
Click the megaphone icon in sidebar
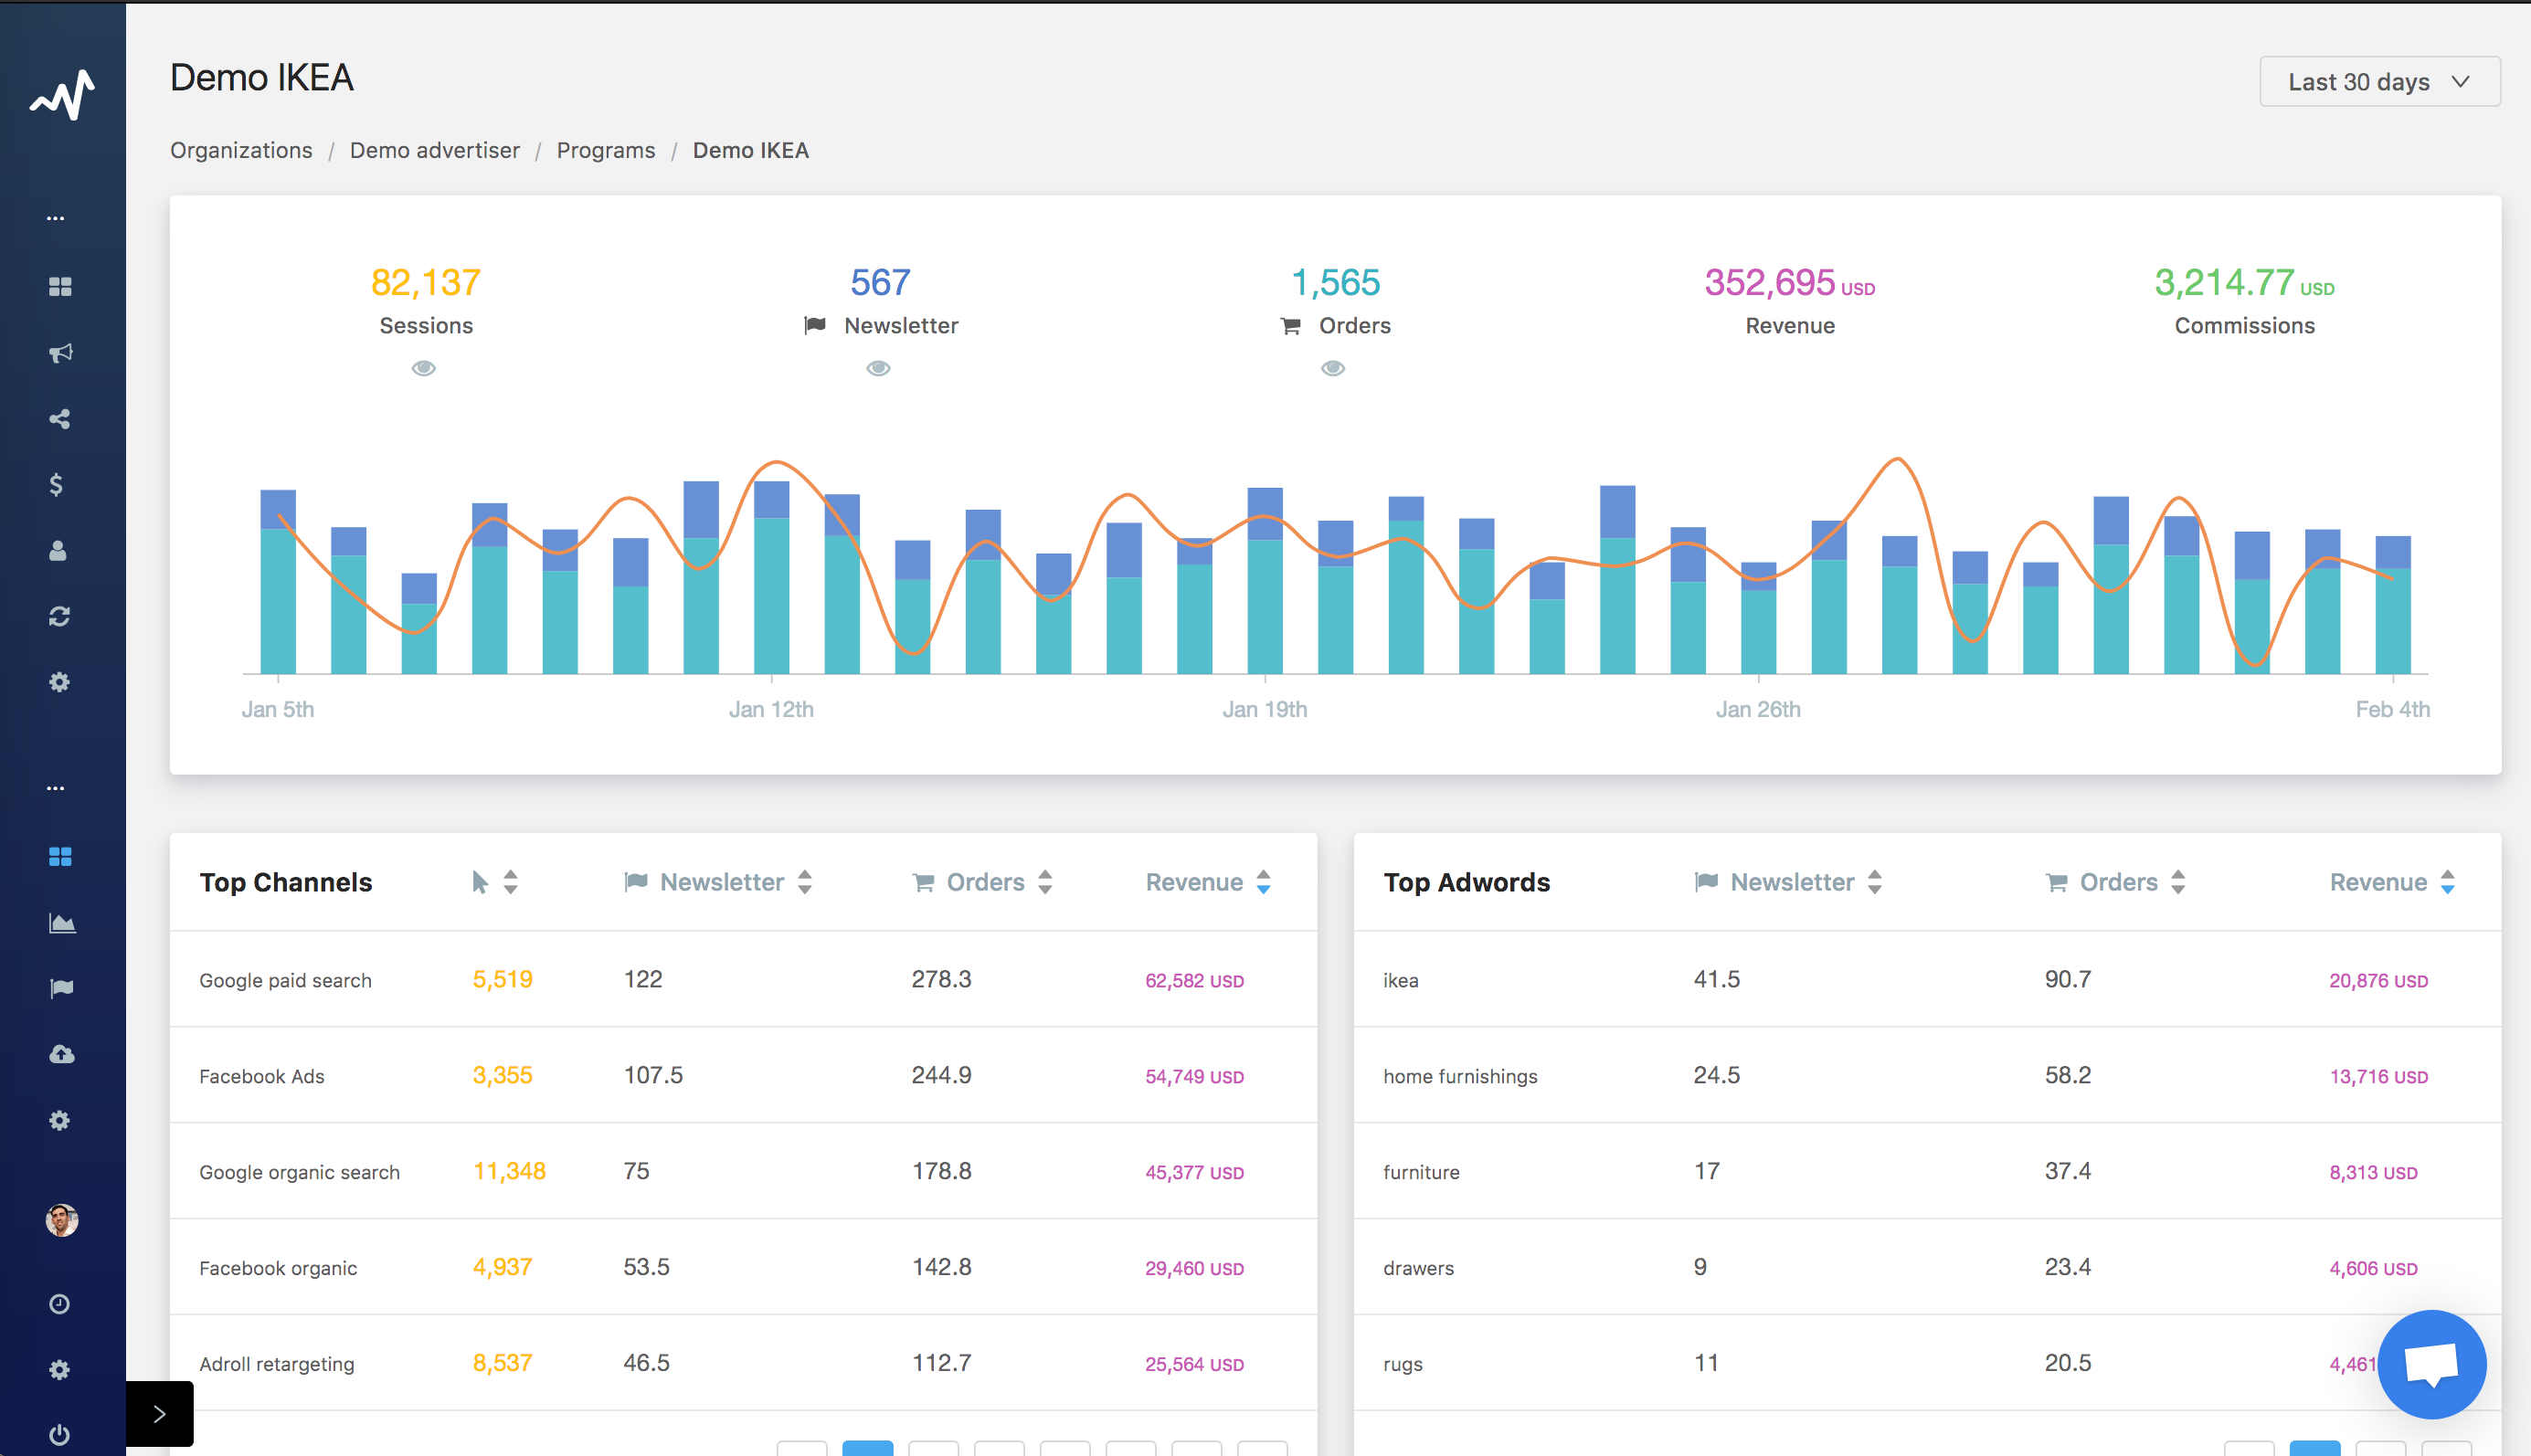(60, 353)
